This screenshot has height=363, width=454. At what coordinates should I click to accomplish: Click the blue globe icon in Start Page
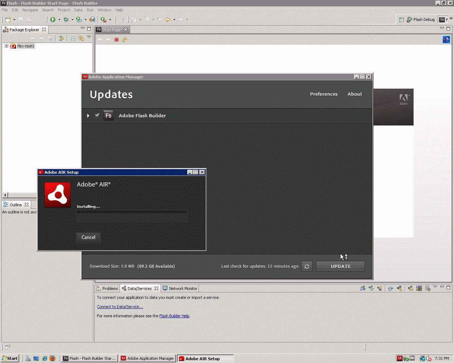point(446,39)
